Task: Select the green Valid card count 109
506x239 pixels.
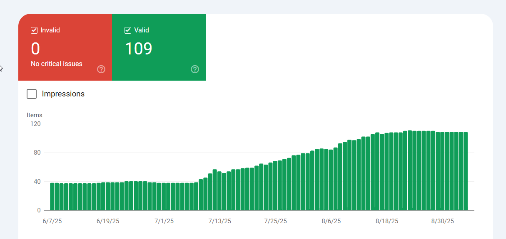Action: click(x=139, y=49)
